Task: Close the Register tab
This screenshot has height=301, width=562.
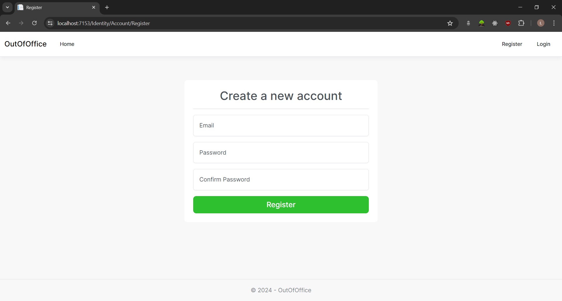Action: (94, 7)
